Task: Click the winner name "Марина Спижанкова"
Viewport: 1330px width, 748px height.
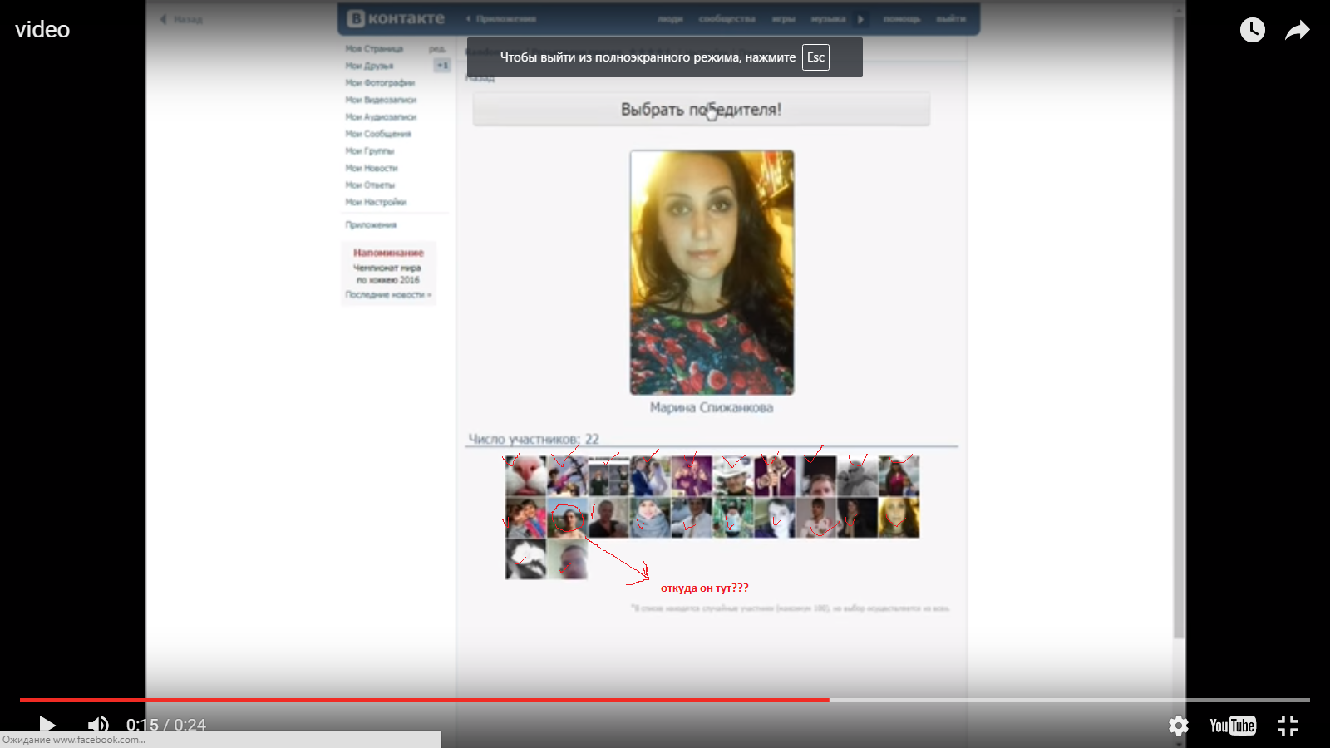Action: [x=712, y=407]
